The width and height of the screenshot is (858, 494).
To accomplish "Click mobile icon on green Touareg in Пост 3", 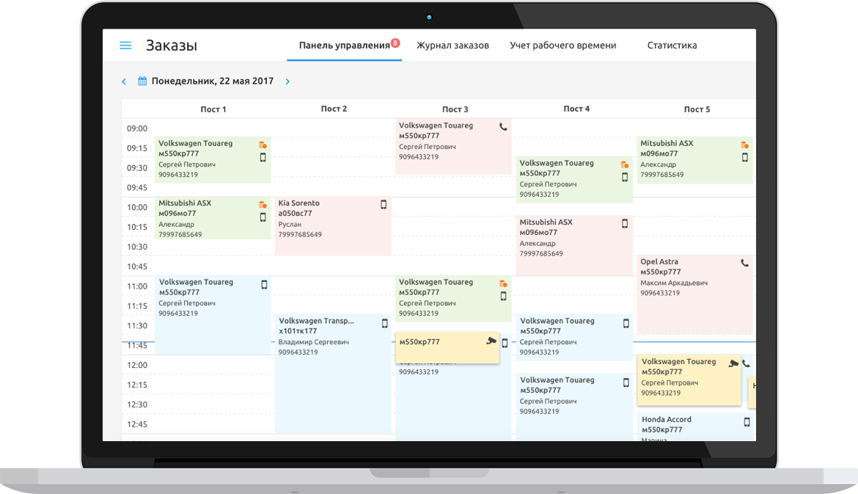I will [x=503, y=297].
